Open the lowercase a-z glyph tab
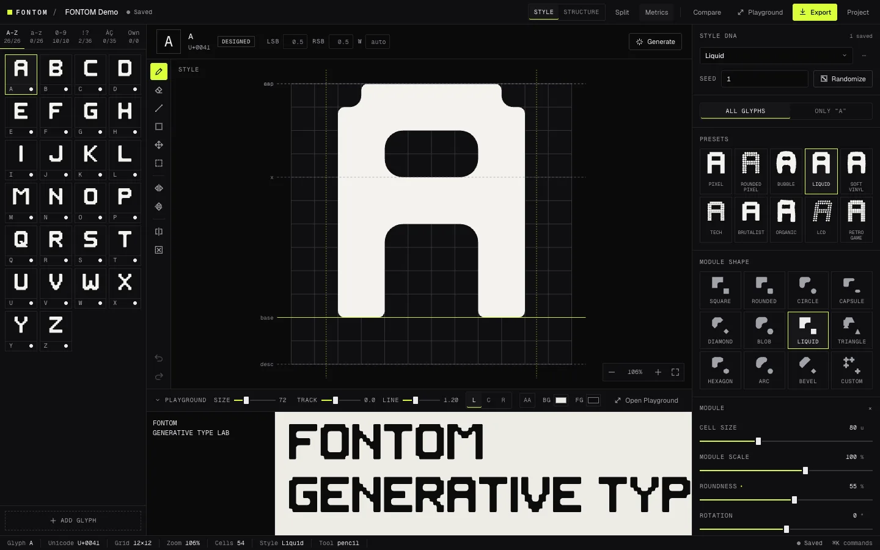Image resolution: width=880 pixels, height=550 pixels. click(37, 37)
